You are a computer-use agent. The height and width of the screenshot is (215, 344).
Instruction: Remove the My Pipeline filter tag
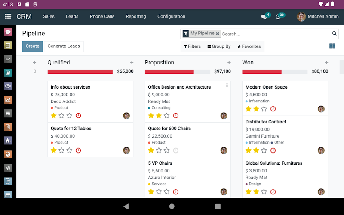click(x=218, y=34)
